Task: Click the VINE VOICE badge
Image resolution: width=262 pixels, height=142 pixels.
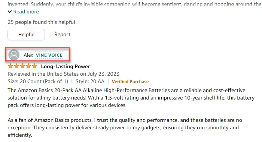Action: point(49,55)
